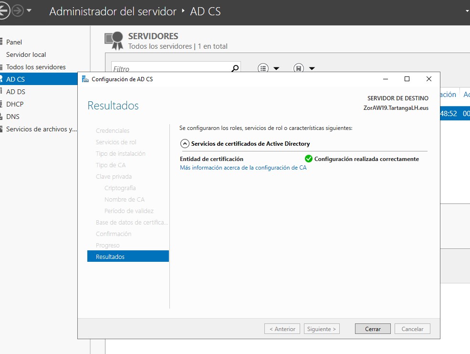Viewport: 470px width, 354px height.
Task: Maximize the Configuración de AD CS dialog
Action: pos(407,79)
